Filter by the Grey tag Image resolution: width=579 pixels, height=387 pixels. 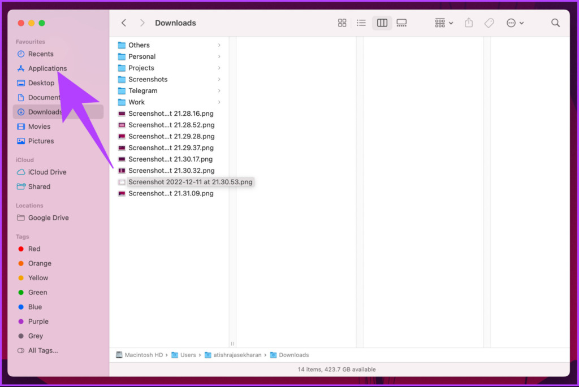pos(58,336)
